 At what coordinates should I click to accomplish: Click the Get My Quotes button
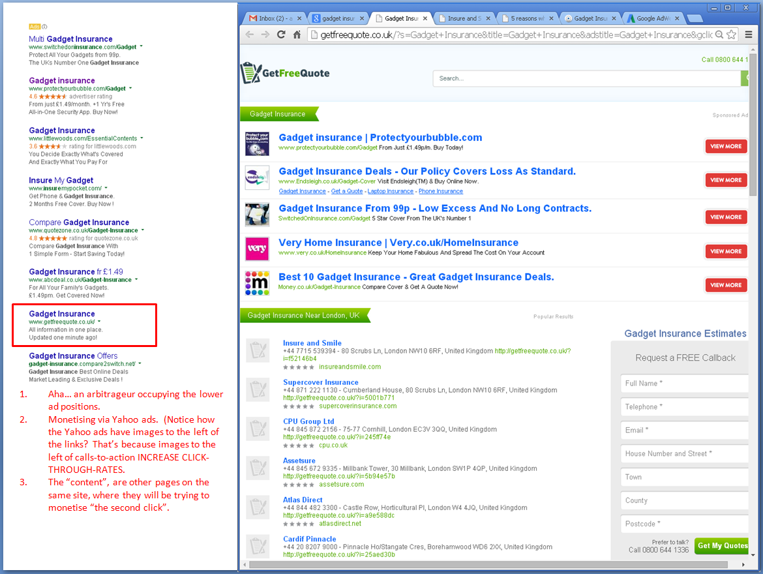point(722,546)
